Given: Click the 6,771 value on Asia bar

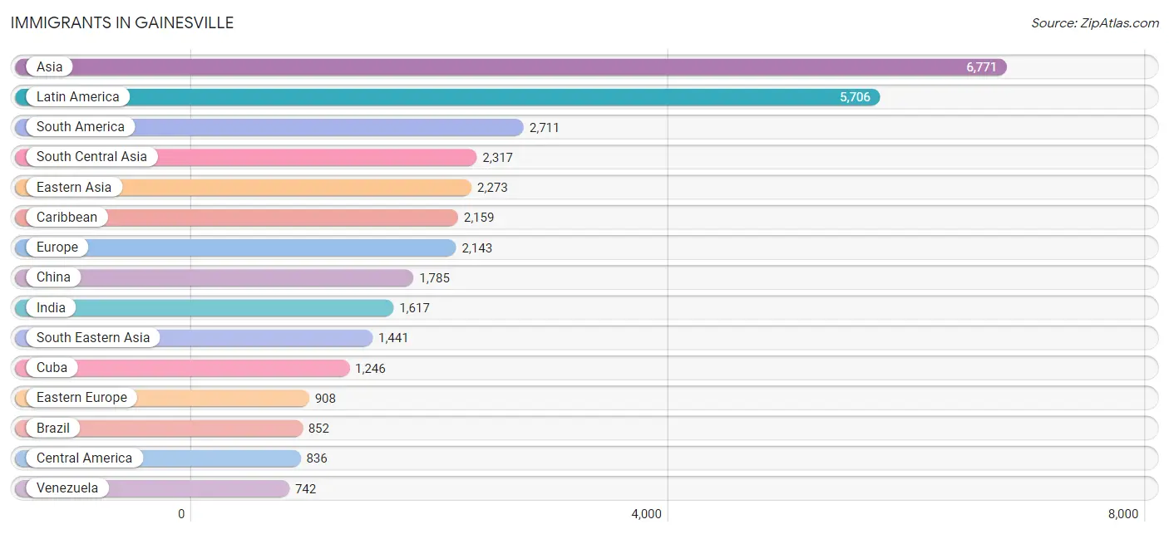Looking at the screenshot, I should pyautogui.click(x=981, y=67).
